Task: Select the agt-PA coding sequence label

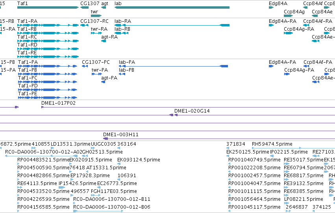Action: pyautogui.click(x=109, y=78)
